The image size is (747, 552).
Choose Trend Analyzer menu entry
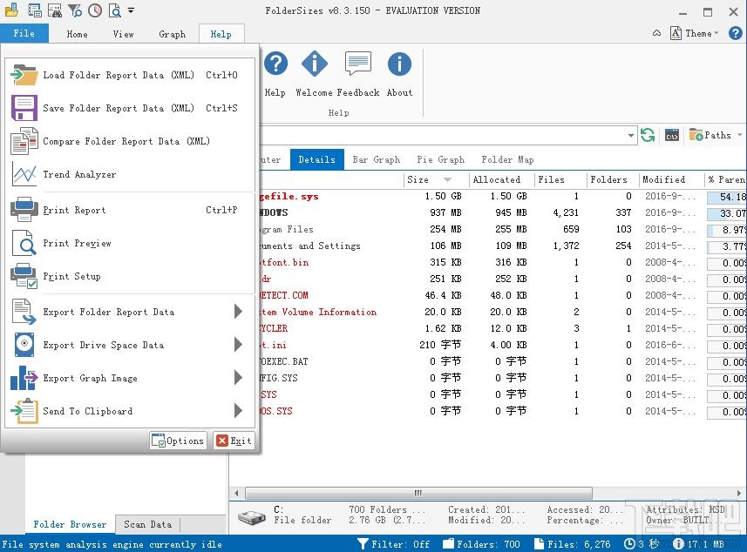point(130,174)
